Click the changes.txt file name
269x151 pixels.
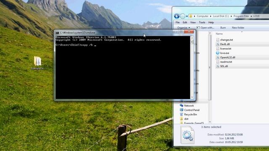227,40
